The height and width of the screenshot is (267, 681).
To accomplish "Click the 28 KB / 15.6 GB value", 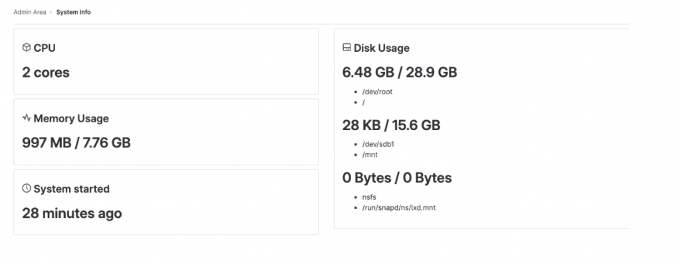I will pos(391,126).
